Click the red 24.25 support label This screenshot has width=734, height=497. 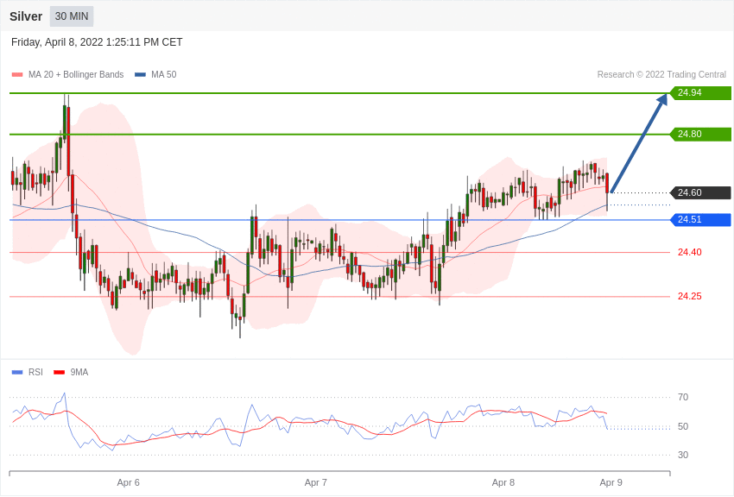point(690,297)
